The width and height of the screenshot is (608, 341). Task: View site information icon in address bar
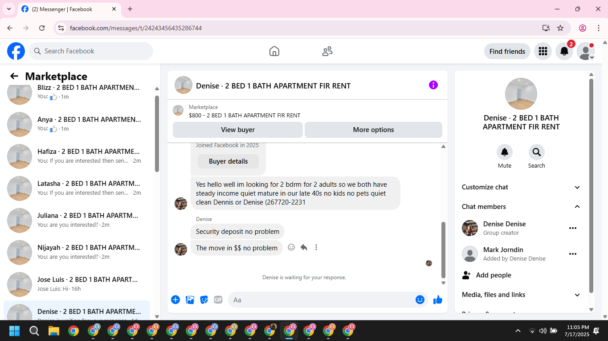pos(61,28)
